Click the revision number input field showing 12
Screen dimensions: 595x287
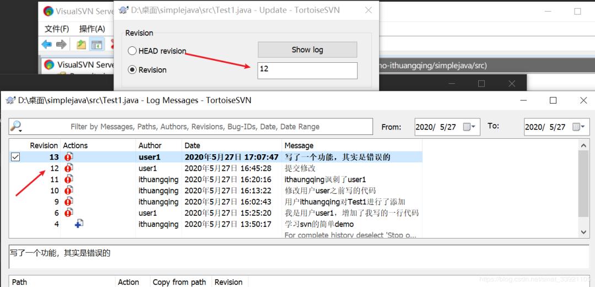coord(307,71)
